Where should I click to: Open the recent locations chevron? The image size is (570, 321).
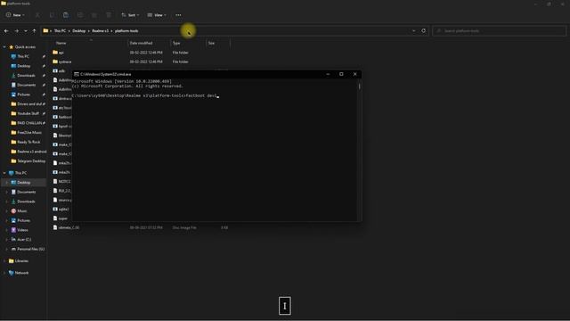pyautogui.click(x=26, y=31)
